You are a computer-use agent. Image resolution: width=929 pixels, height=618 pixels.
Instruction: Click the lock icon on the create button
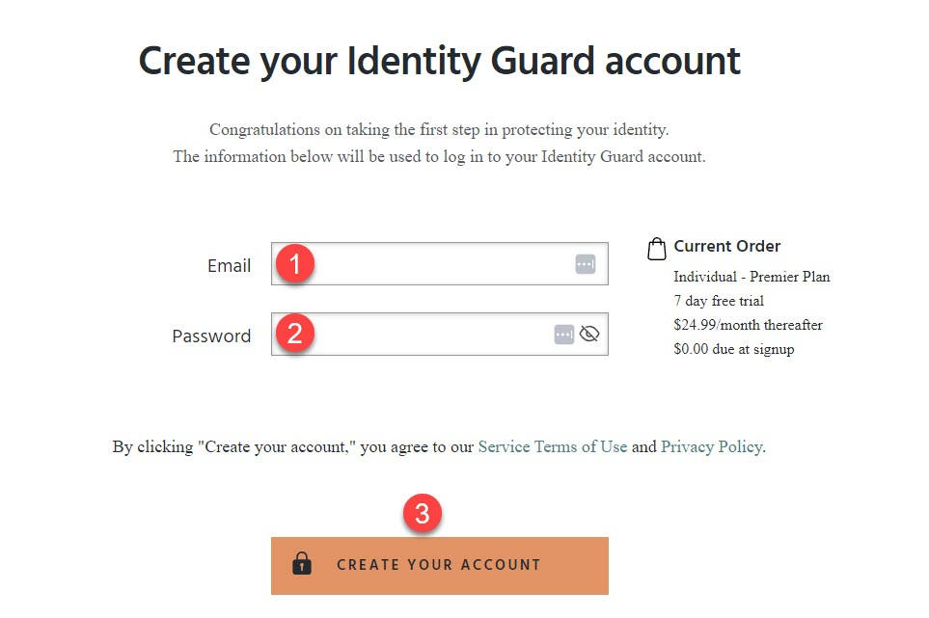(x=302, y=564)
